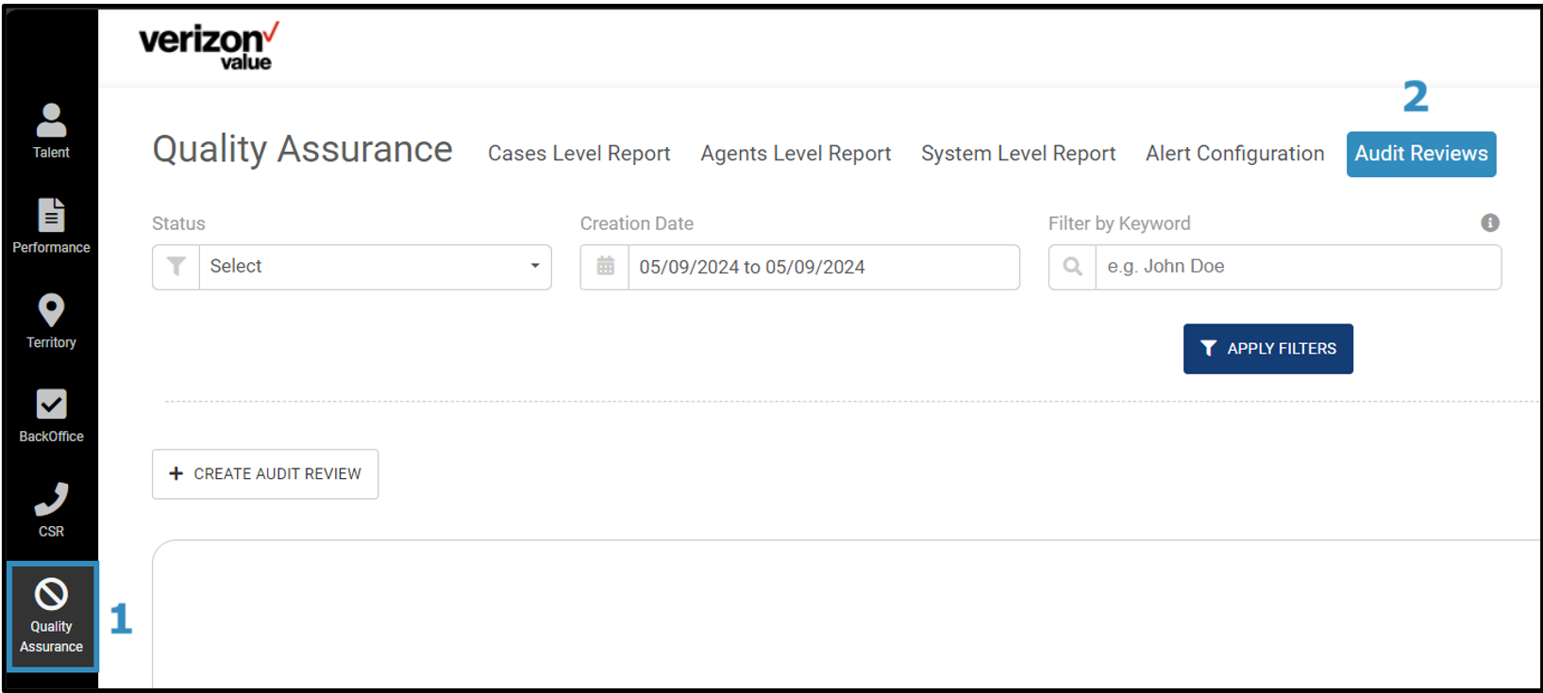
Task: Open BackOffice from the sidebar
Action: point(51,416)
